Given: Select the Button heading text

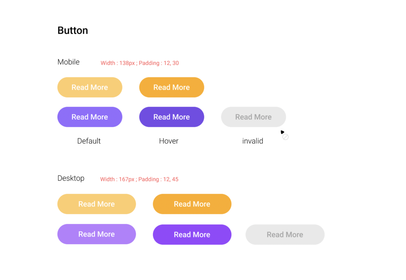Looking at the screenshot, I should point(73,31).
